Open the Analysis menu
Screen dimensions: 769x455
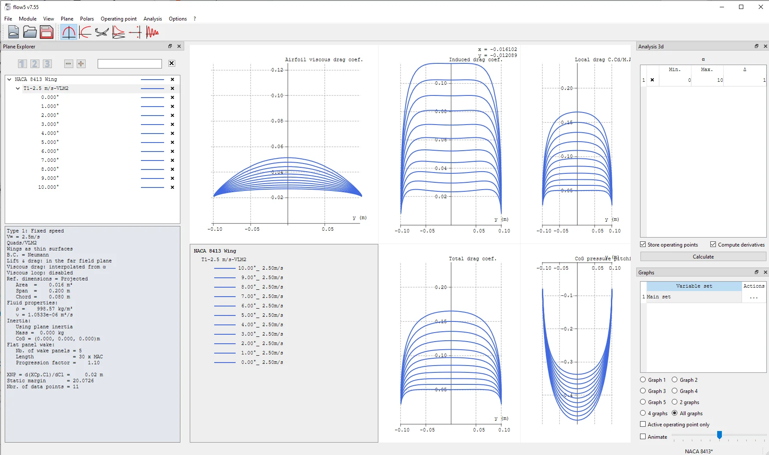(x=153, y=19)
